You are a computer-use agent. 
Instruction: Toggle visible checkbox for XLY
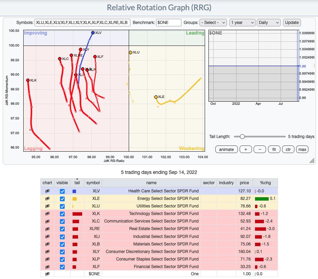click(x=62, y=252)
